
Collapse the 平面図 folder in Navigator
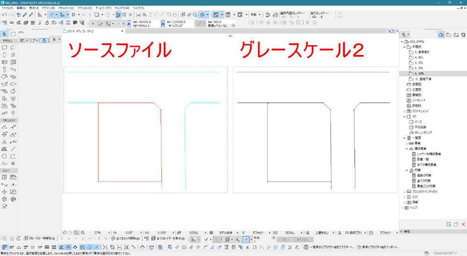404,47
